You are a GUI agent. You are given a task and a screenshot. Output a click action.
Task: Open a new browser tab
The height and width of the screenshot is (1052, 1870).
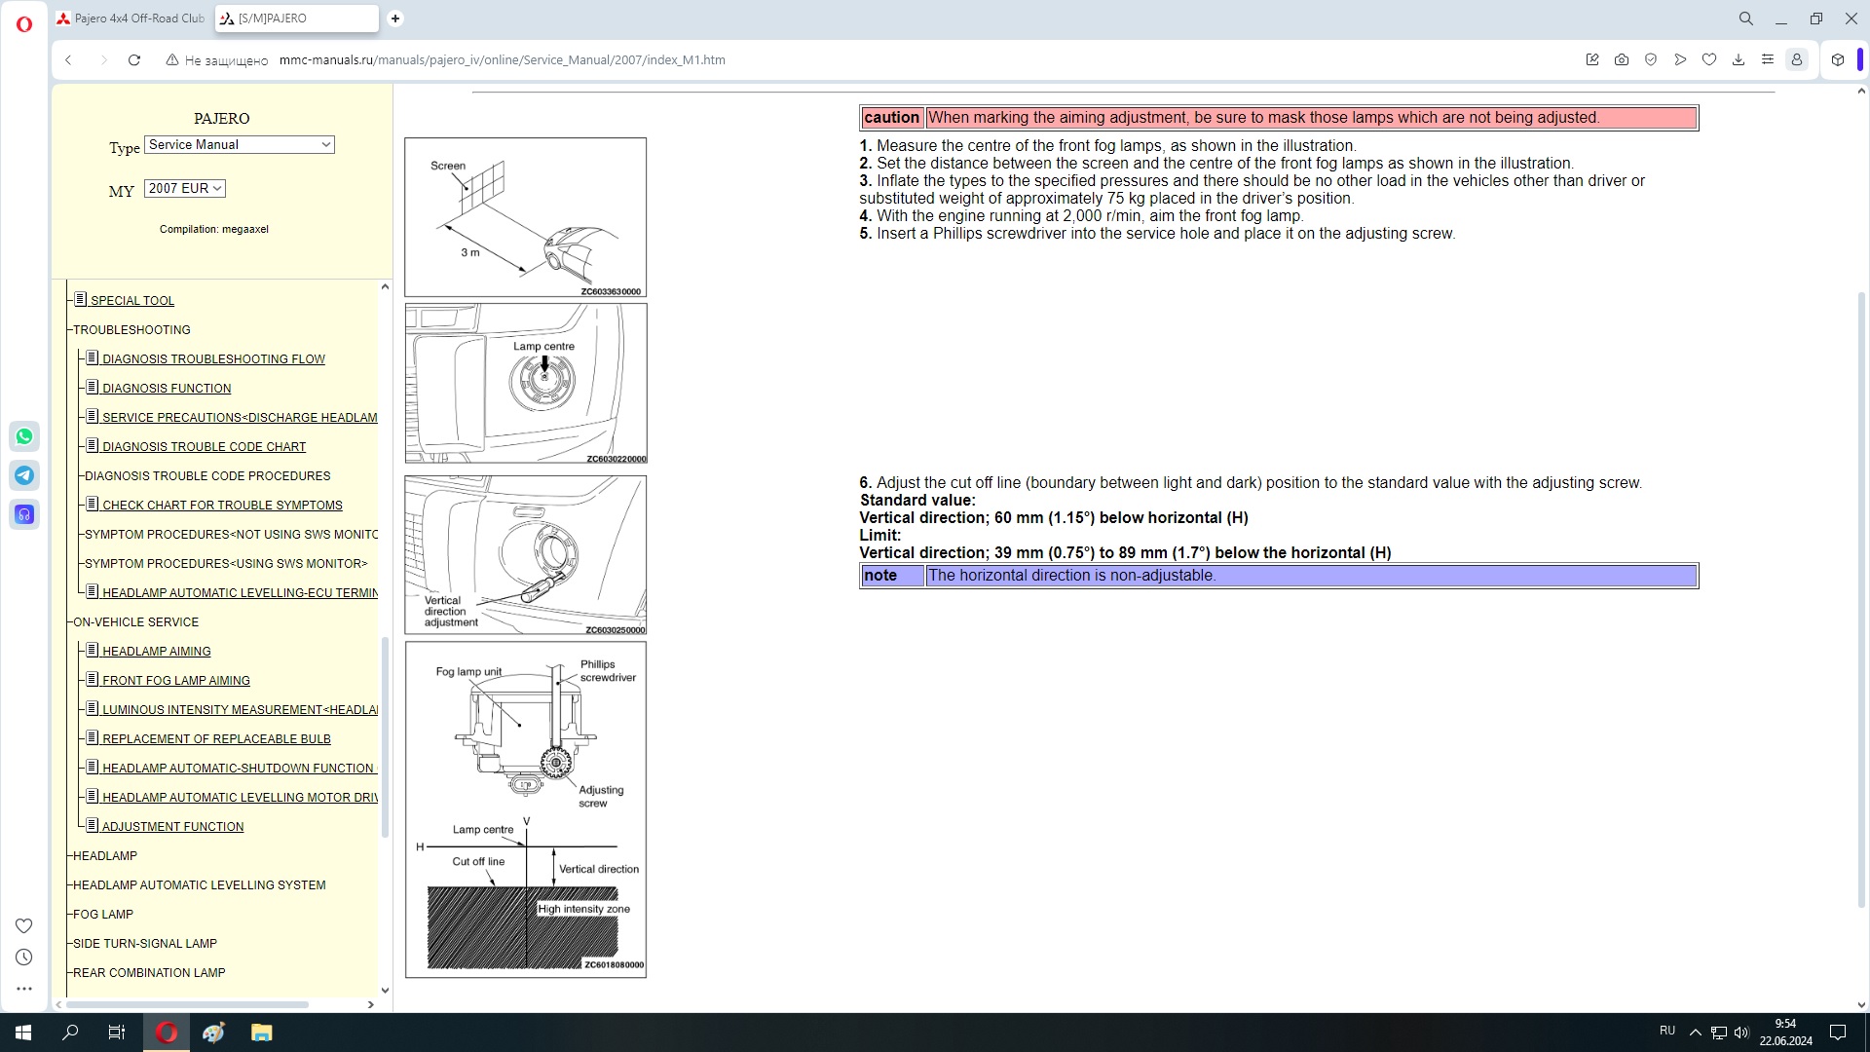click(x=395, y=19)
